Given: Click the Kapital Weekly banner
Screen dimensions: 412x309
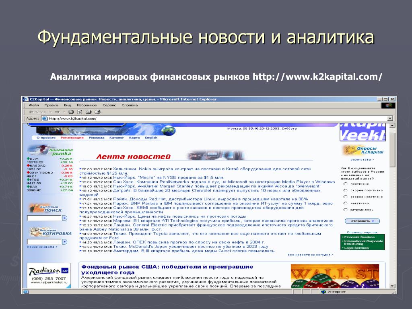Looking at the screenshot, I should point(363,132).
